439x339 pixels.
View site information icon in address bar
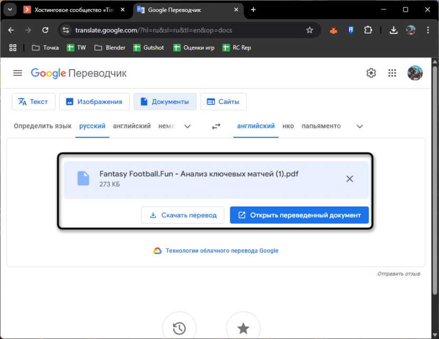tap(66, 30)
